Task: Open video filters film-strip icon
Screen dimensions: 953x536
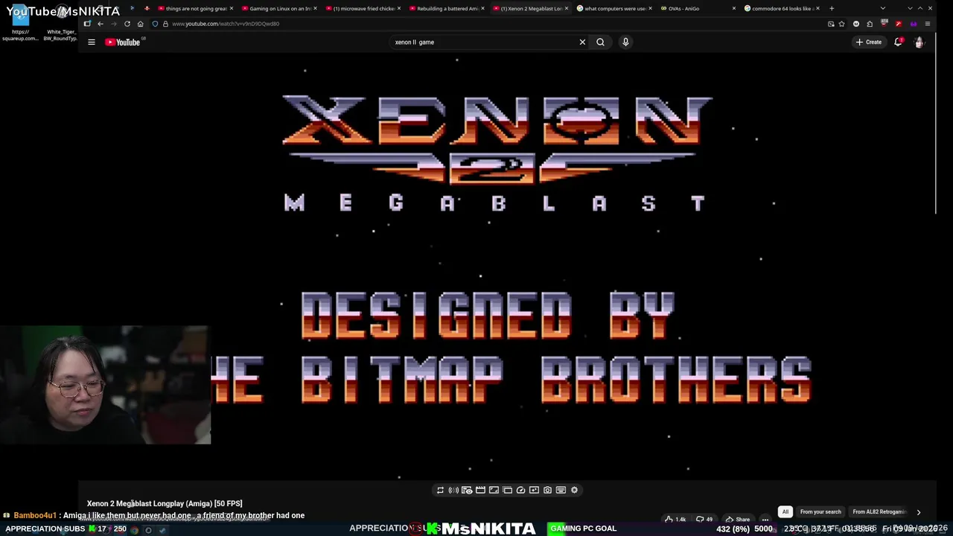Action: pos(480,490)
